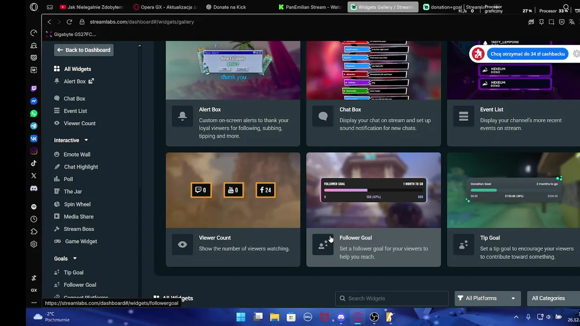Open Spotify player in the sidebar
Viewport: 580px width, 326px height.
(34, 206)
